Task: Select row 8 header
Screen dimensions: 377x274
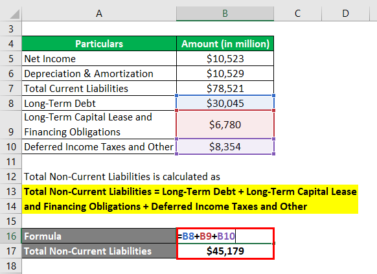Action: [11, 104]
